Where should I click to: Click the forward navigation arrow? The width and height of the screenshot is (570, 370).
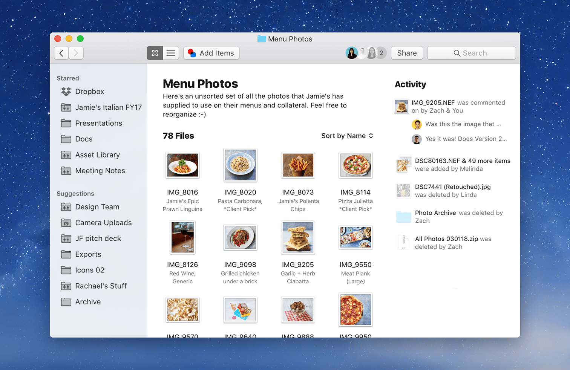click(x=76, y=53)
